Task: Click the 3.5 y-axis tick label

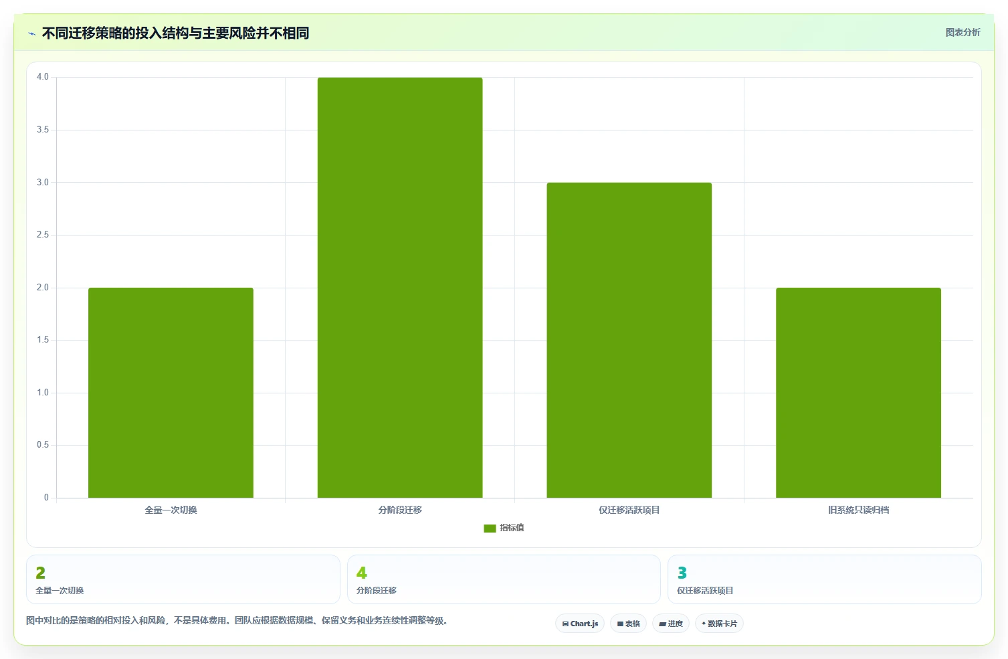Action: click(43, 130)
